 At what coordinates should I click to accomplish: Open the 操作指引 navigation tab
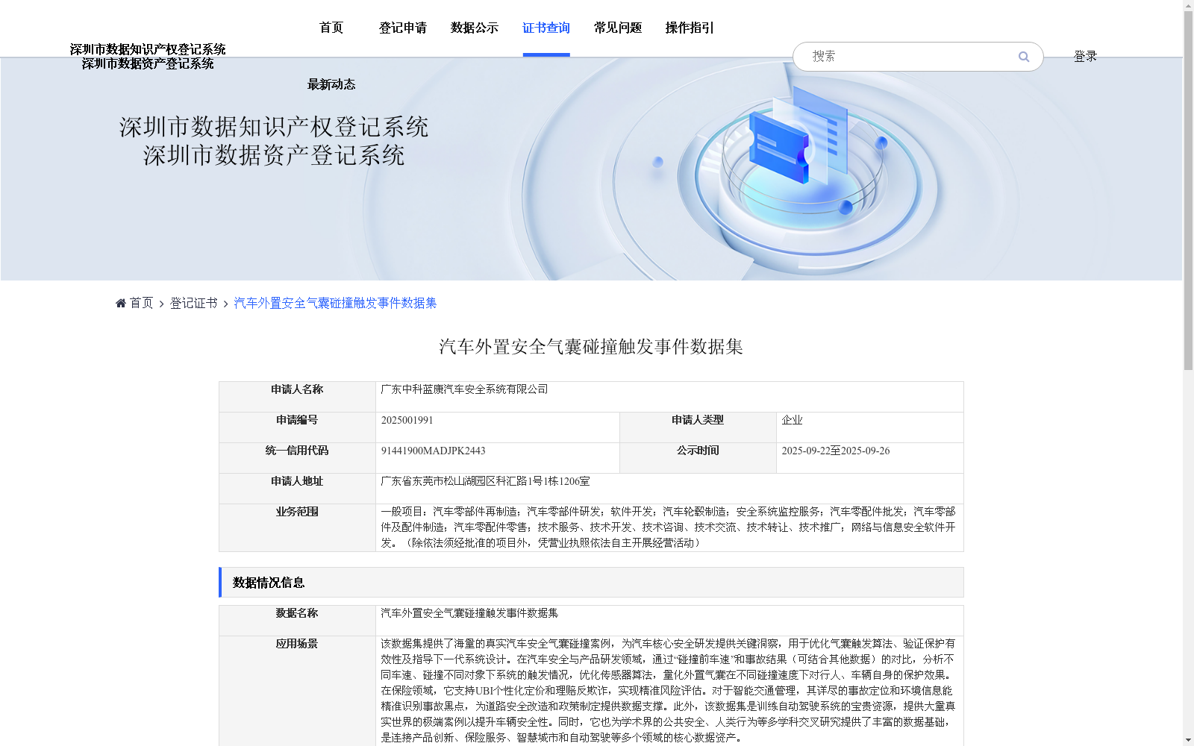(x=690, y=28)
